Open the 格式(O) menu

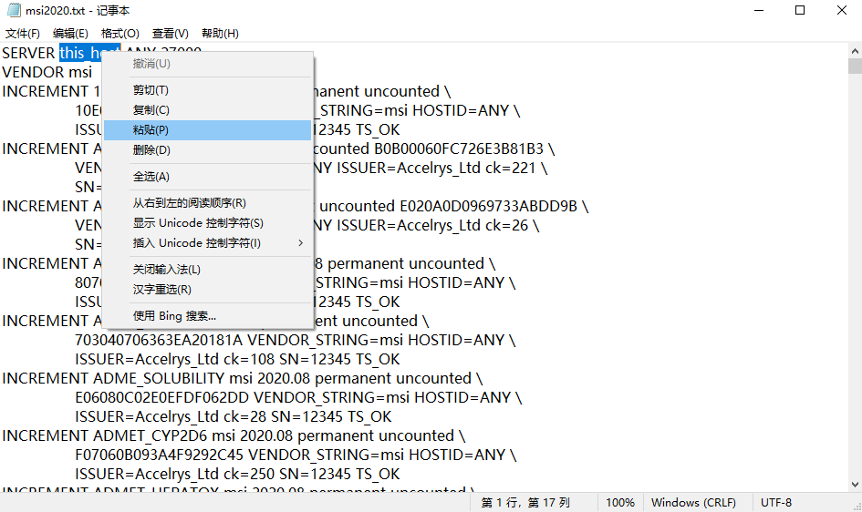pyautogui.click(x=119, y=34)
